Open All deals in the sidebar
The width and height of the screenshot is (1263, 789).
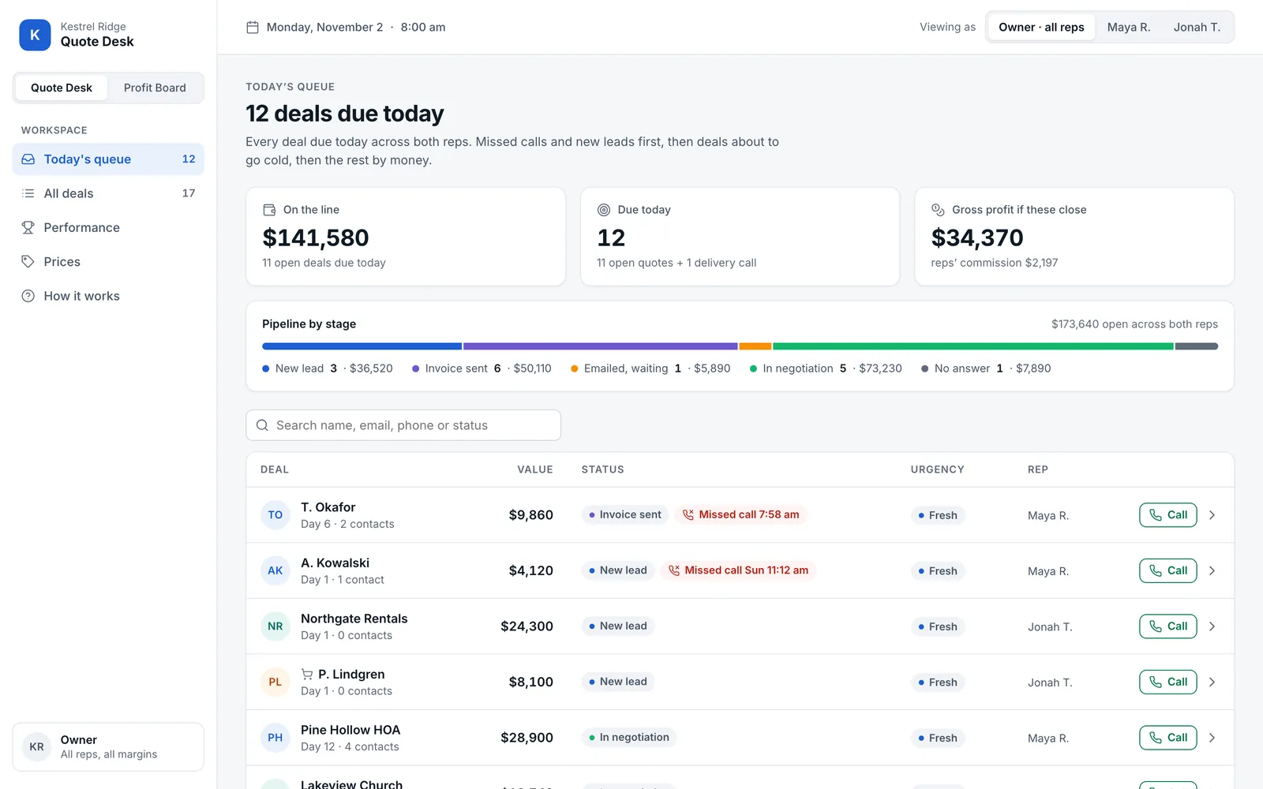(x=108, y=193)
